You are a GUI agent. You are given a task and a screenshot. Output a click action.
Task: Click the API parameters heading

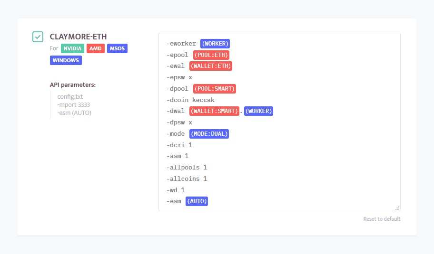click(73, 85)
